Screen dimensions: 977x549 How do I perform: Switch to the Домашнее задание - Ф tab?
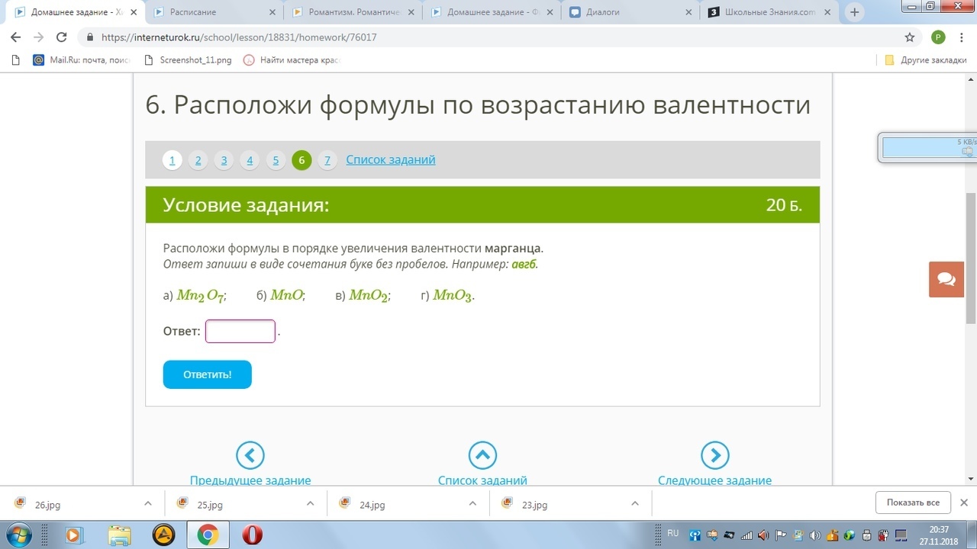pos(491,12)
